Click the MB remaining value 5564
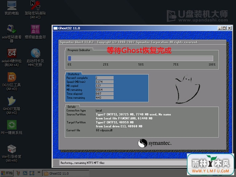This screenshot has width=236, height=177. tap(105, 90)
